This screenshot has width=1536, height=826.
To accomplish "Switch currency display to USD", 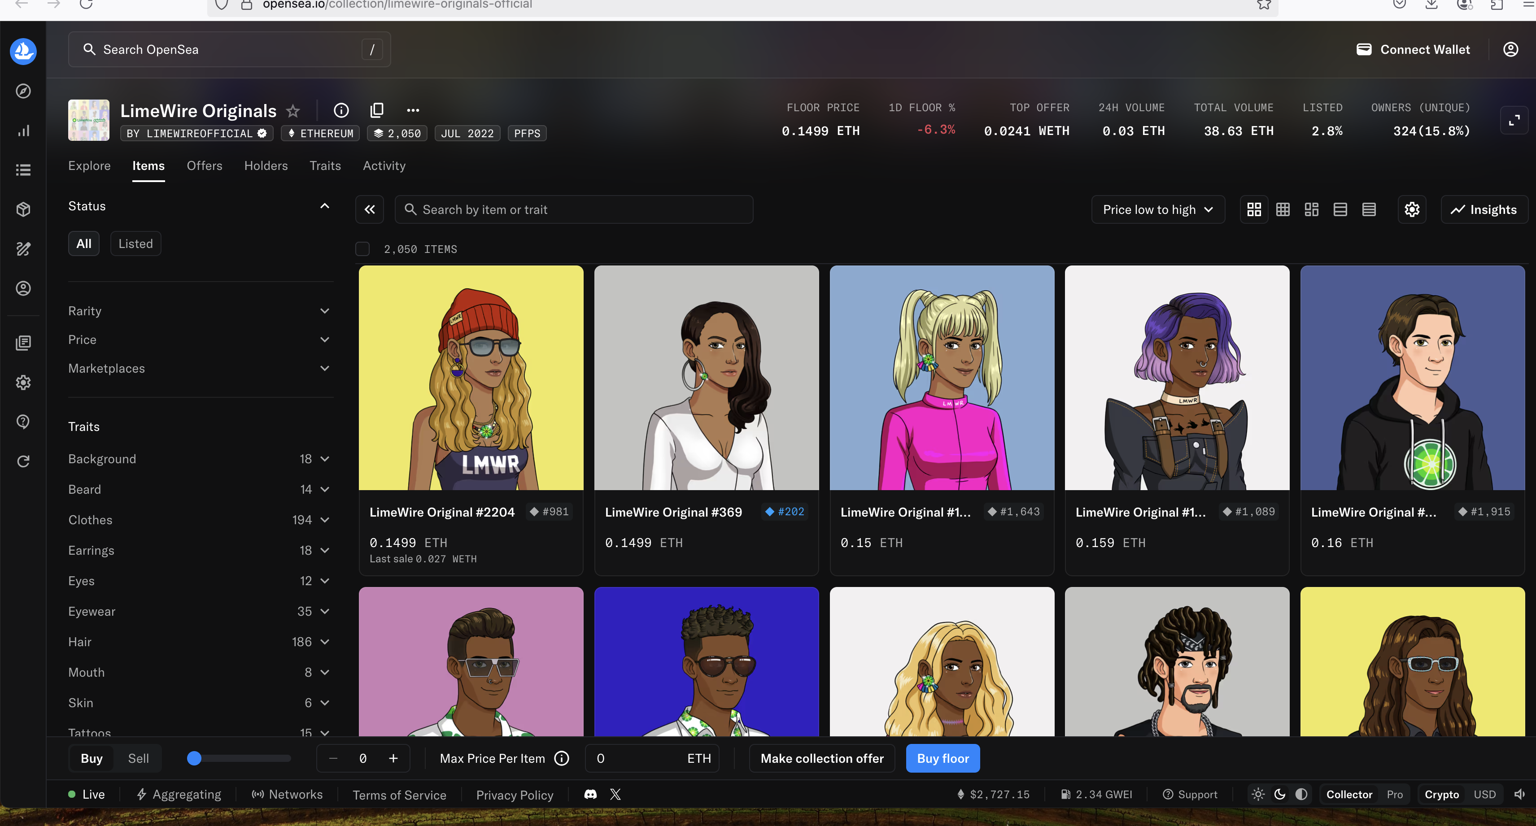I will 1484,795.
